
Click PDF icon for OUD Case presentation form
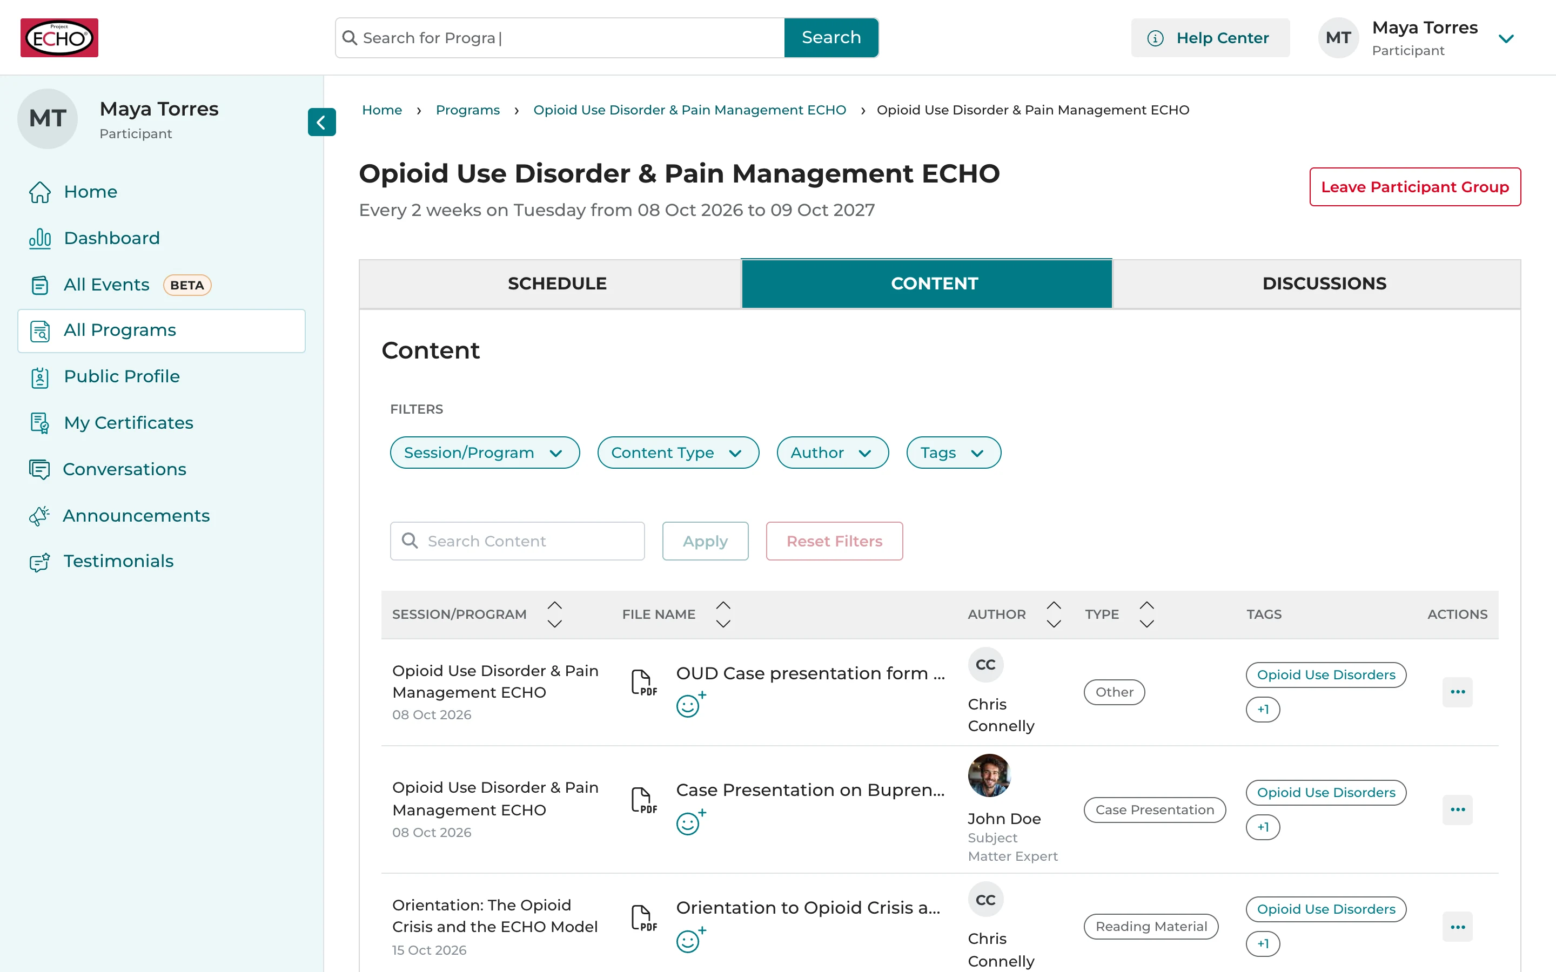pos(643,682)
